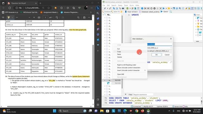Switch to Database sekala_acdemy tab
This screenshot has width=203, height=114.
click(149, 12)
